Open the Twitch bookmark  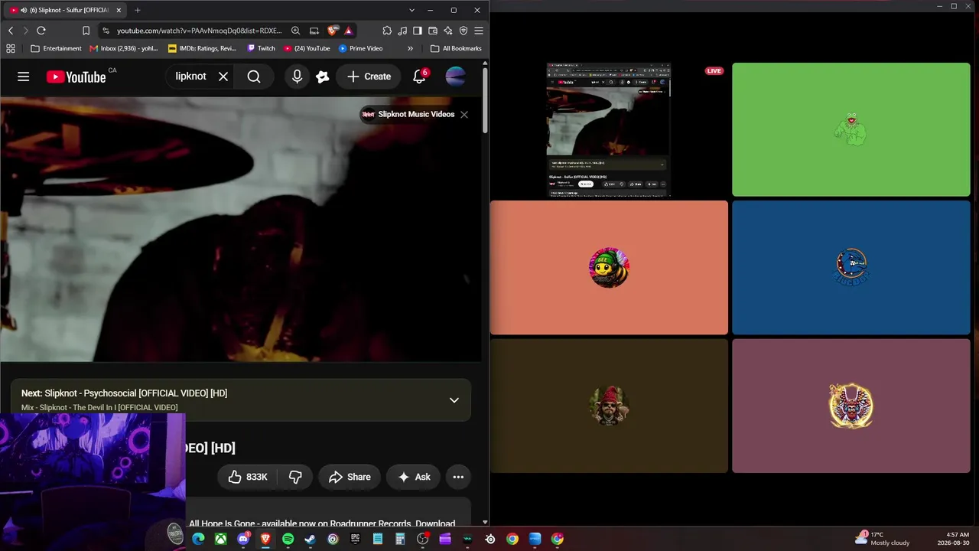point(261,48)
